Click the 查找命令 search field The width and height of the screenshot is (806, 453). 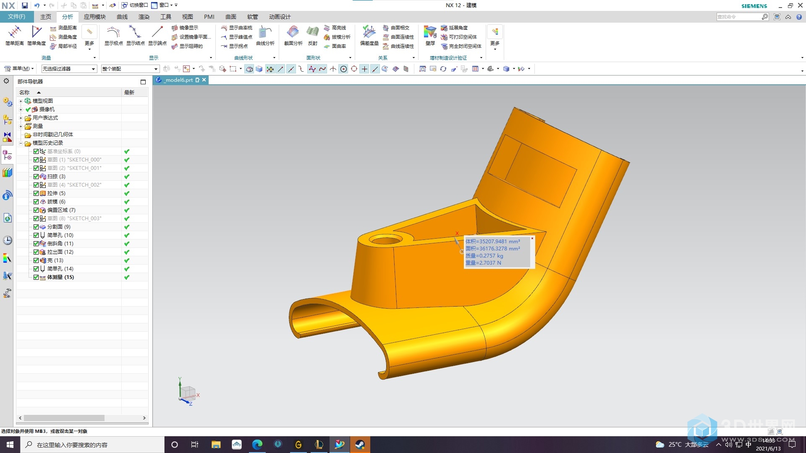[739, 17]
